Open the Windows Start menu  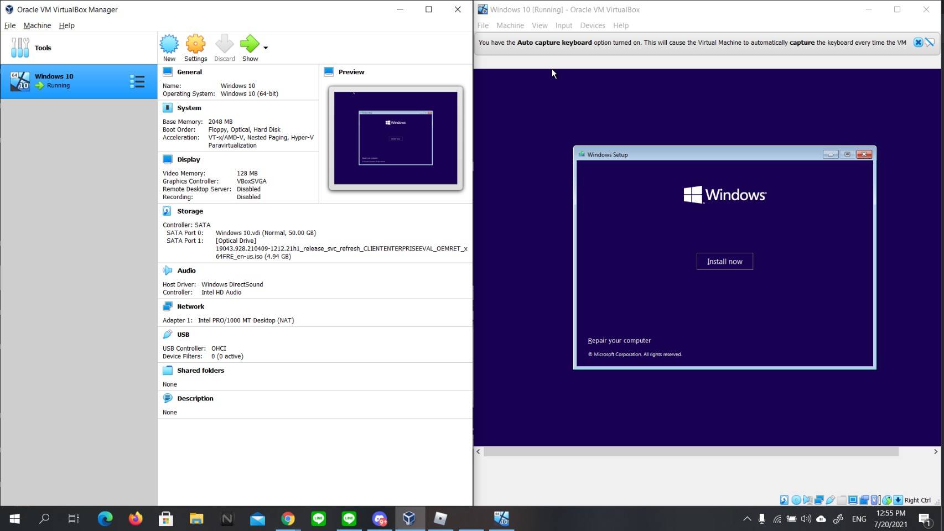[15, 518]
